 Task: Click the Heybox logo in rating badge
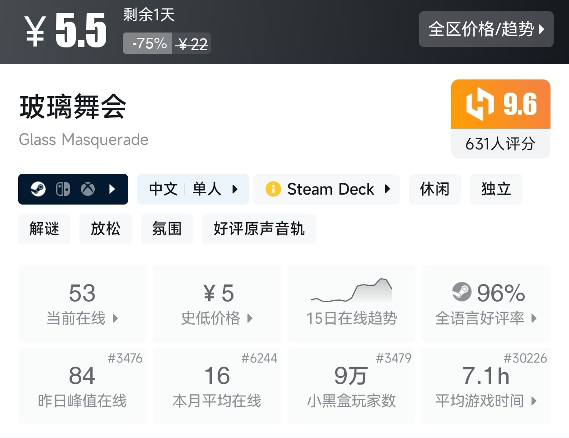[480, 104]
